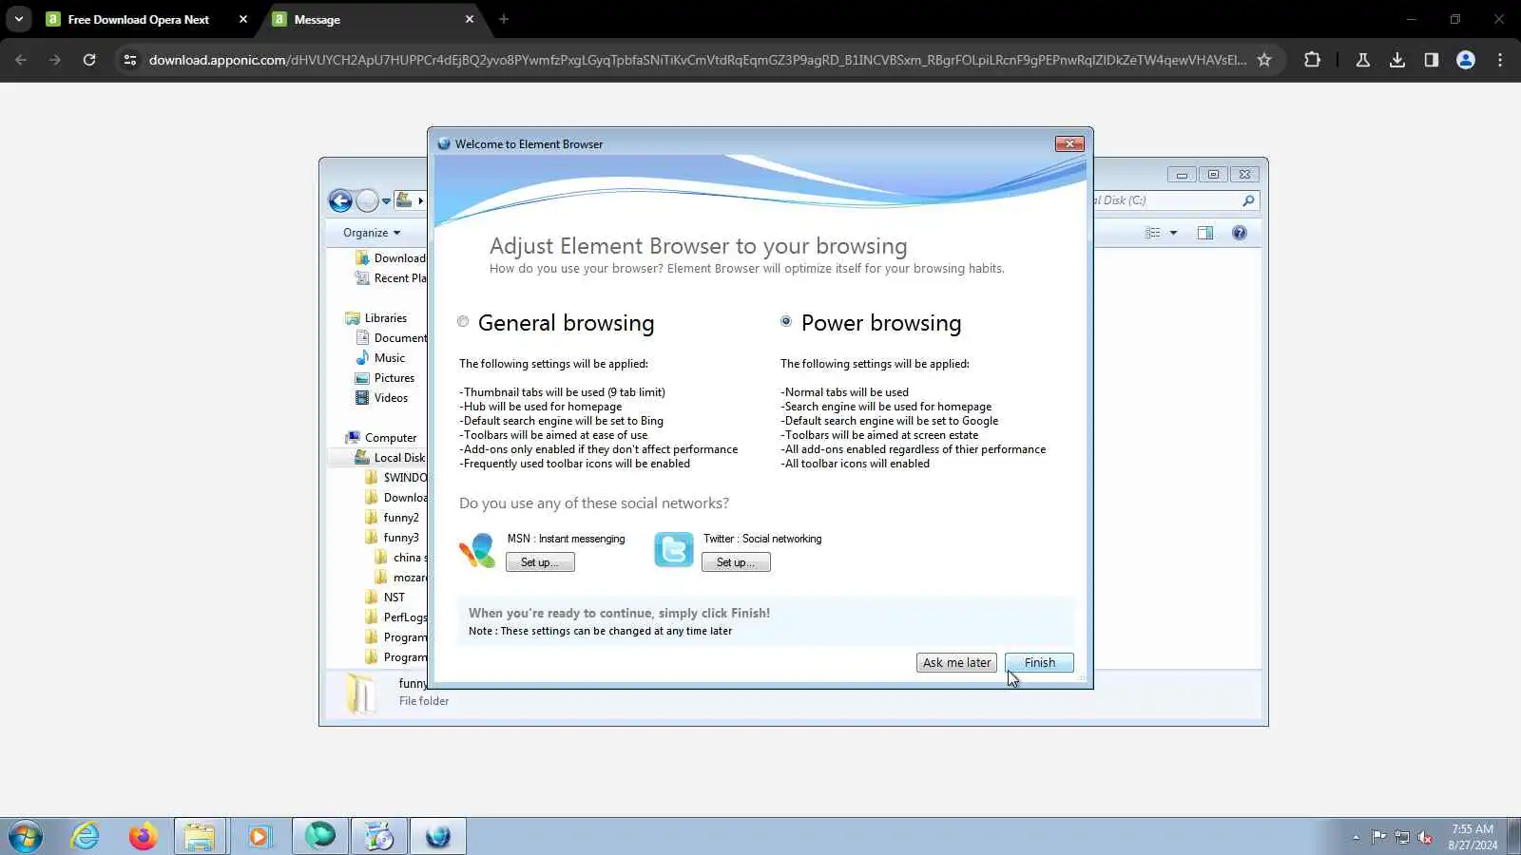This screenshot has width=1521, height=855.
Task: Select Computer in Explorer navigation pane
Action: pos(381,438)
